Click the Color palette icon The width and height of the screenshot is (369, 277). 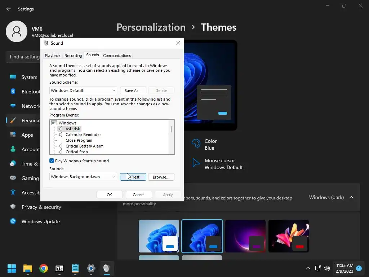tap(196, 143)
